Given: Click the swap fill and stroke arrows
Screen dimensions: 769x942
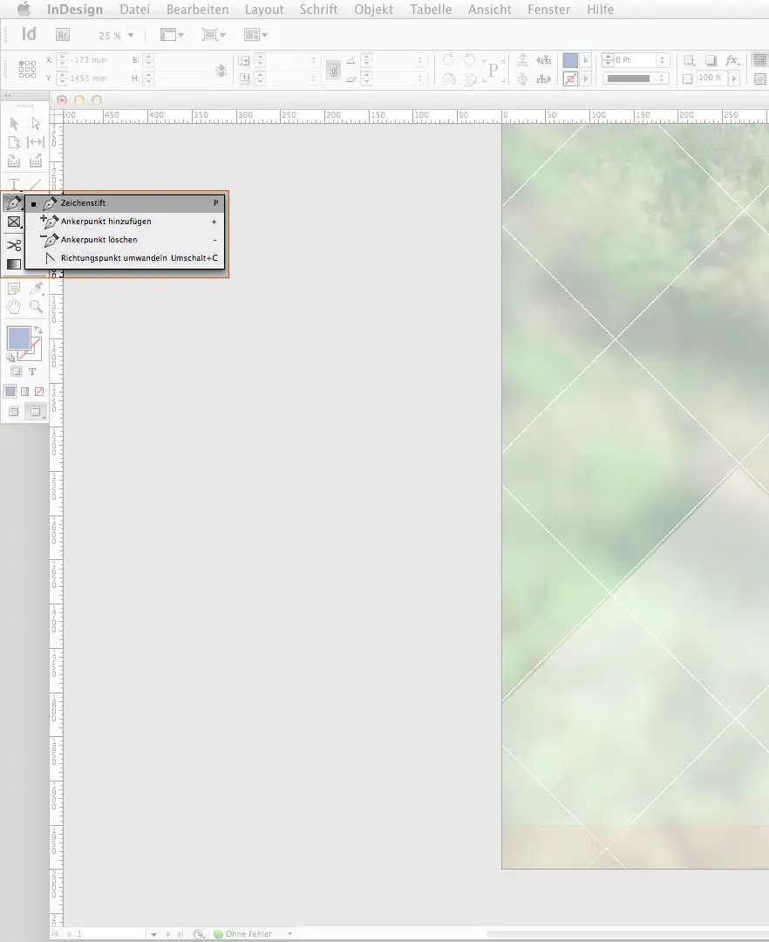Looking at the screenshot, I should tap(39, 331).
